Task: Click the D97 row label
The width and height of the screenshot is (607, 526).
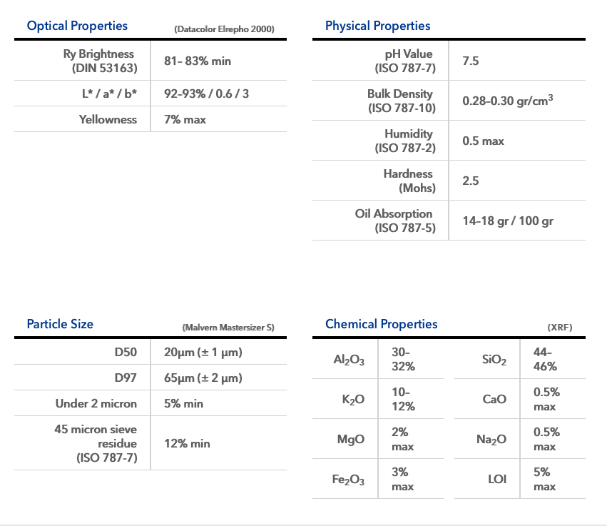Action: [x=125, y=378]
